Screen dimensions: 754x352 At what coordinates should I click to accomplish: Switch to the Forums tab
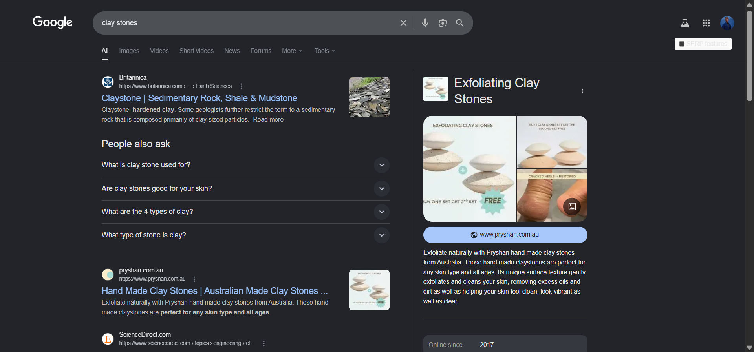click(261, 51)
